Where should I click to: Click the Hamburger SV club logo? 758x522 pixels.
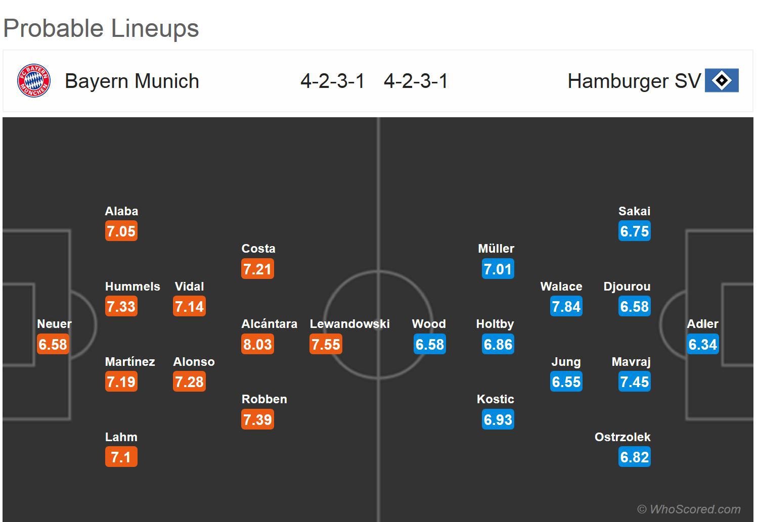(722, 81)
